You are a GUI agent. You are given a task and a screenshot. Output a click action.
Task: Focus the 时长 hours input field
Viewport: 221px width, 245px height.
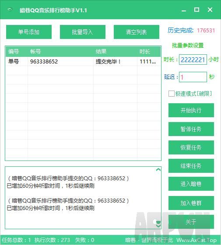point(193,59)
